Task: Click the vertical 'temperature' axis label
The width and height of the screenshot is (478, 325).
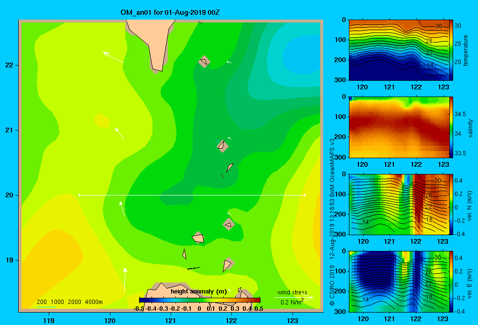Action: (466, 50)
